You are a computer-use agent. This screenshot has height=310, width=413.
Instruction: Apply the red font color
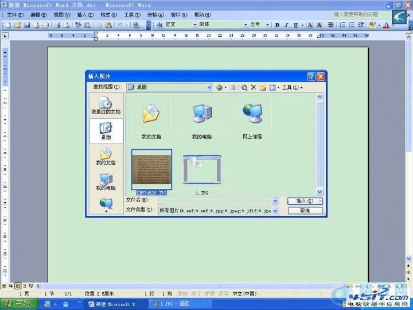coord(387,25)
